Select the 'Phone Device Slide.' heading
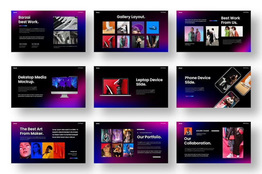The width and height of the screenshot is (262, 174). coord(197,80)
